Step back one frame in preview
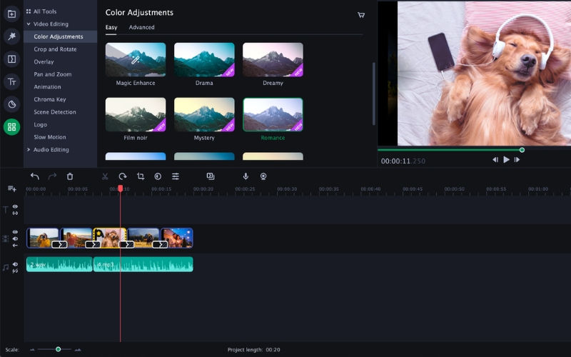The height and width of the screenshot is (357, 571). pos(495,159)
